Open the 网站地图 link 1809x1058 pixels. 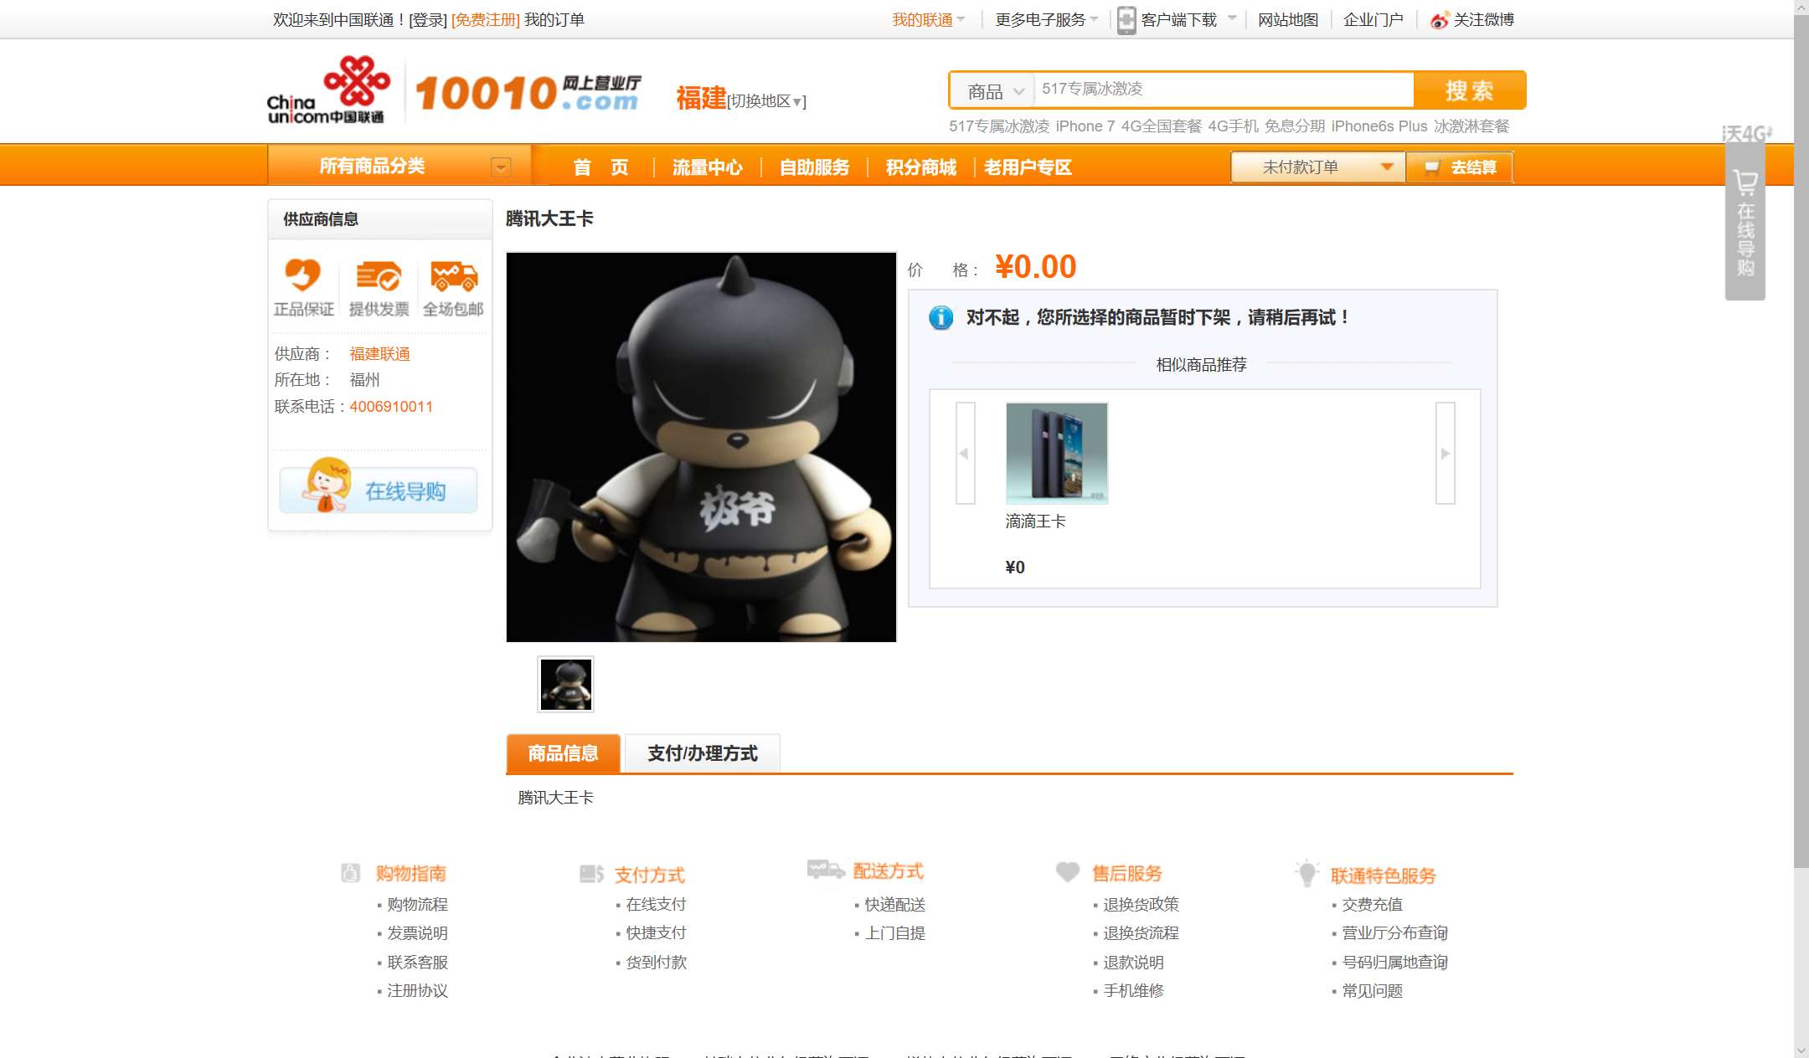tap(1288, 20)
